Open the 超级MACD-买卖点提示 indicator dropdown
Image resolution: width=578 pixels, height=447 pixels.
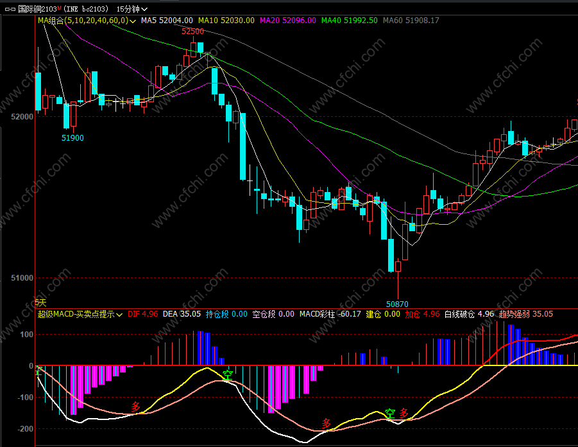(x=80, y=314)
